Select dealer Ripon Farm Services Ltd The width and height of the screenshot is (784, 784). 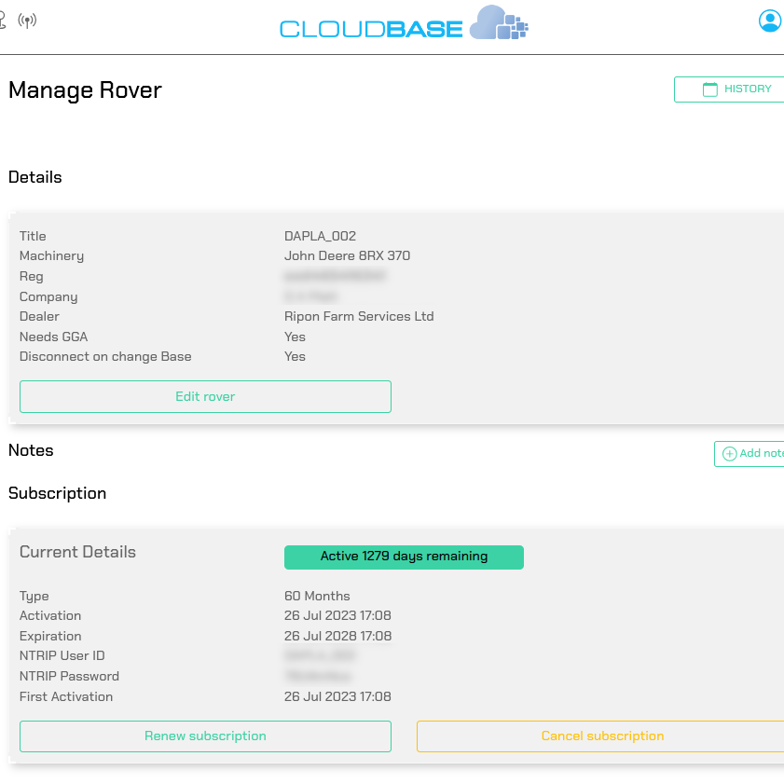(359, 317)
